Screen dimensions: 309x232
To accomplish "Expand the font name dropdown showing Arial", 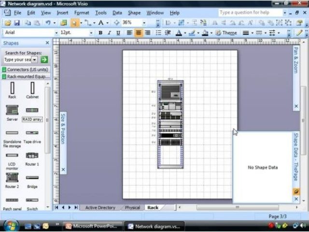I will pos(55,33).
